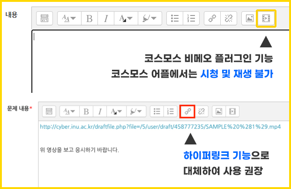Image resolution: width=291 pixels, height=189 pixels.
Task: Insert bulleted list in 문제 내용 editor
Action: (x=157, y=112)
